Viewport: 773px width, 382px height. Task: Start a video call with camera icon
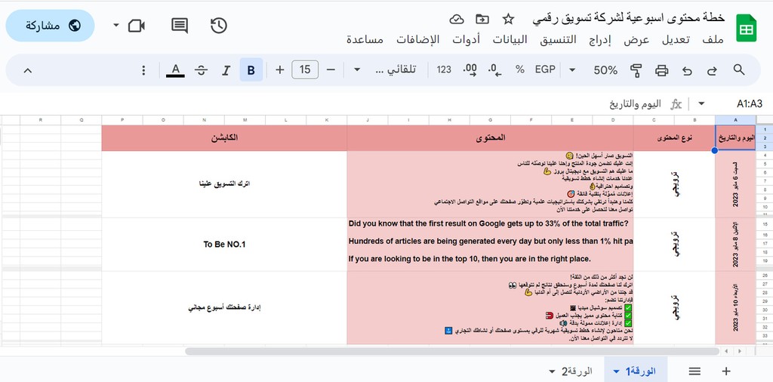(x=136, y=26)
